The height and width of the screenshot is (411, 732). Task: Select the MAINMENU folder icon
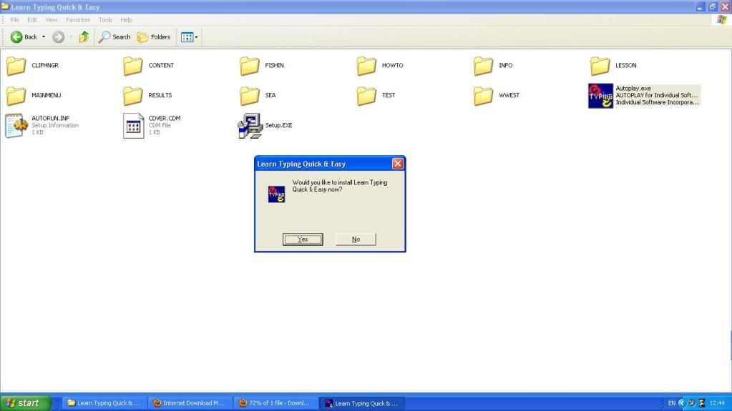16,96
